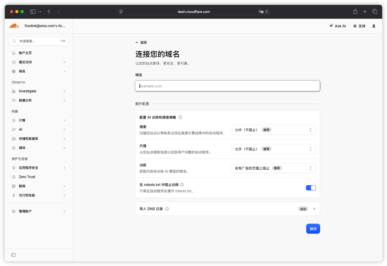Click the Ask AI button
Viewport: 387px width, 266px height.
(x=338, y=26)
